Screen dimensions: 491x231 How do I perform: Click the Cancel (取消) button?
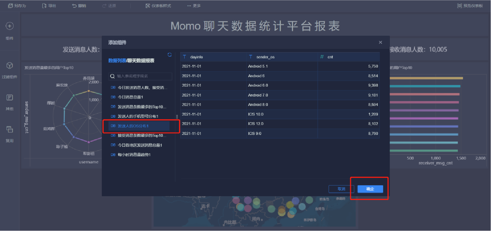click(x=341, y=189)
